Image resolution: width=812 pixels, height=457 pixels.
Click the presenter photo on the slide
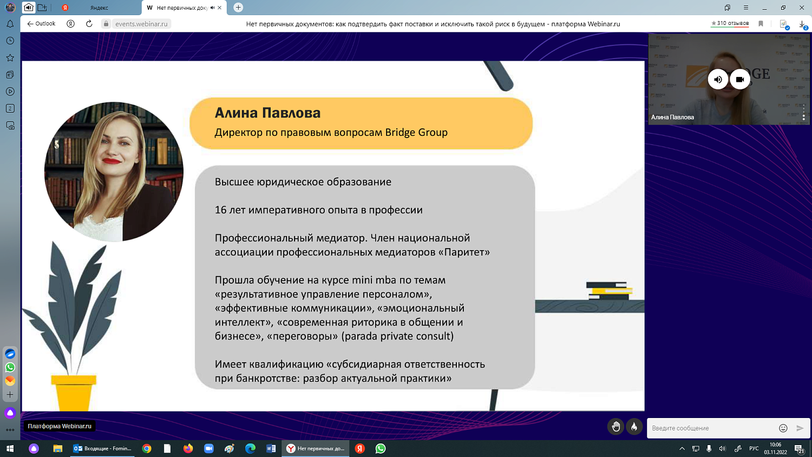coord(114,172)
